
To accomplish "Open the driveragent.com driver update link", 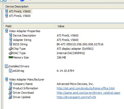I will pyautogui.click(x=76, y=97).
